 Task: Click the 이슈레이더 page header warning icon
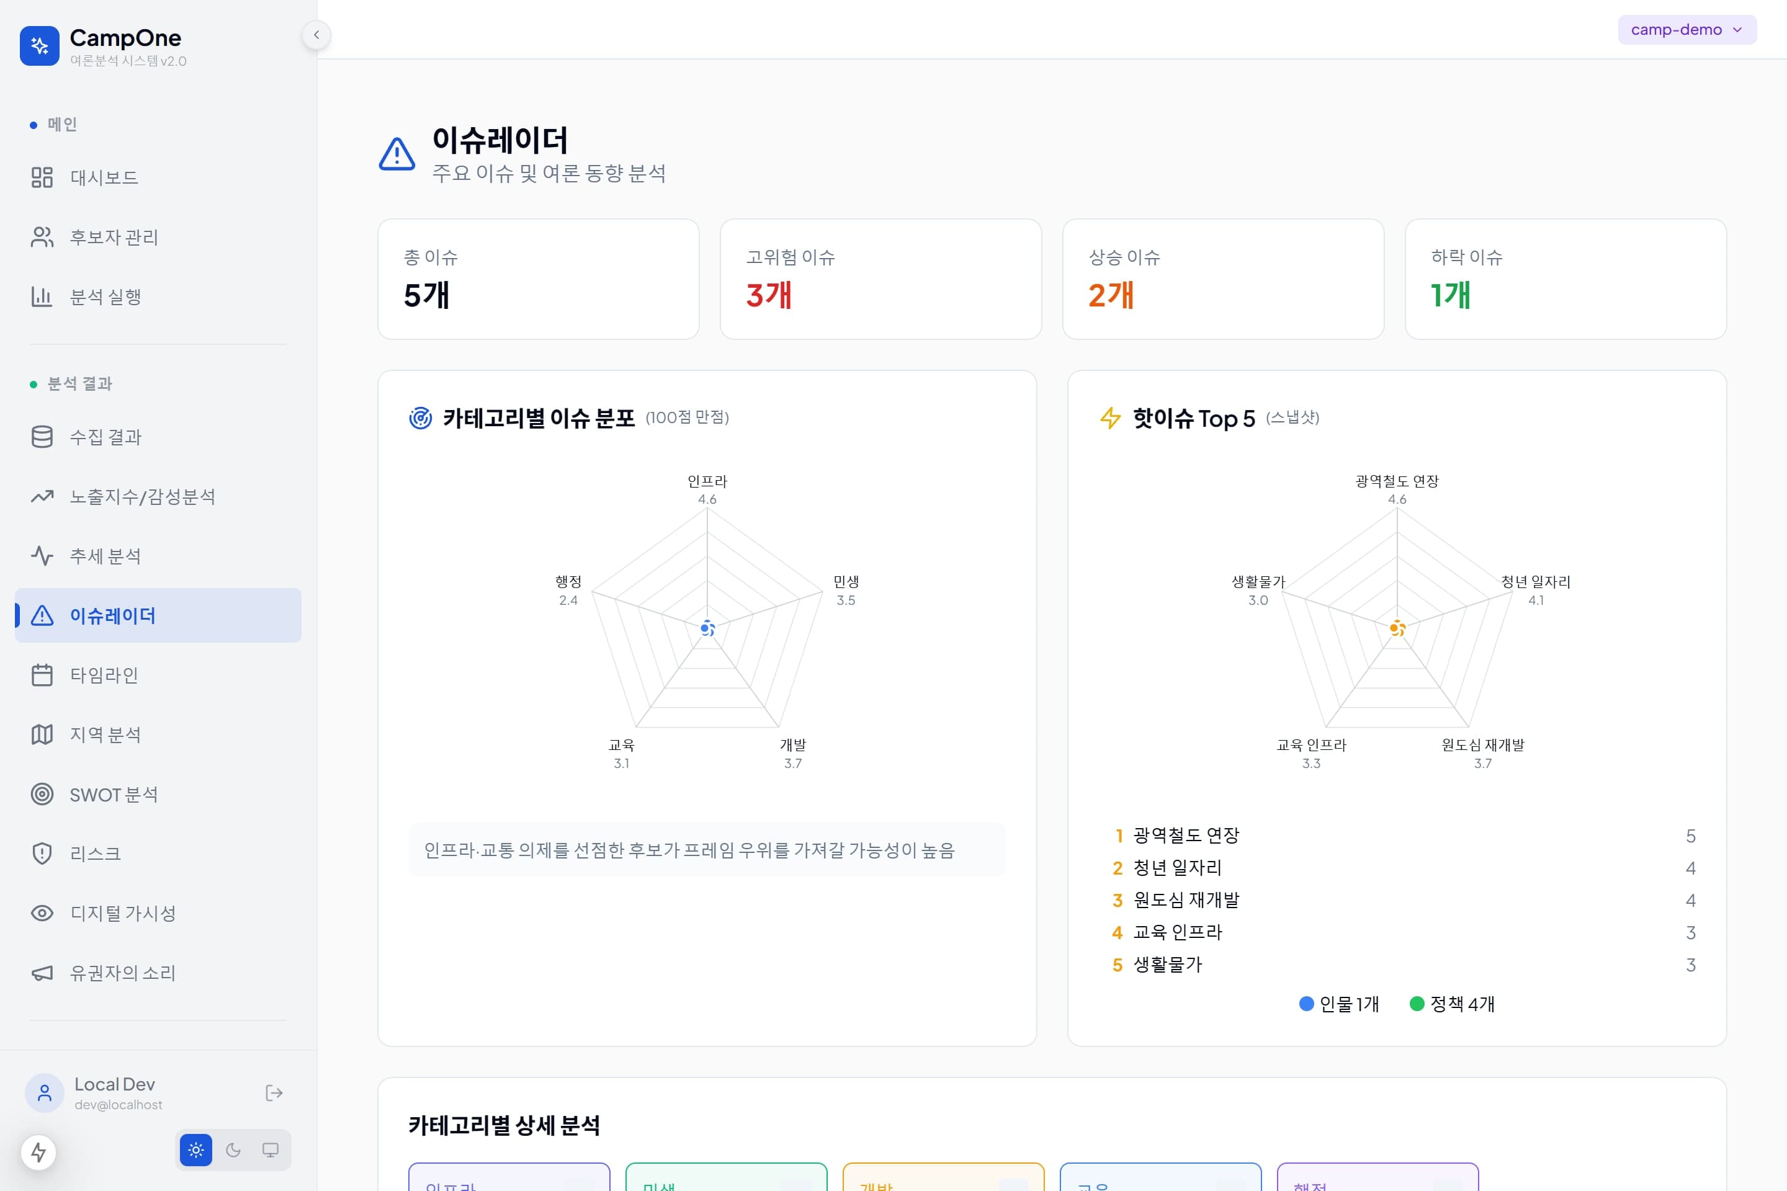397,154
